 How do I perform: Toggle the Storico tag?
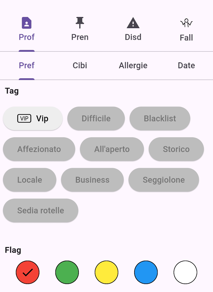tap(176, 149)
